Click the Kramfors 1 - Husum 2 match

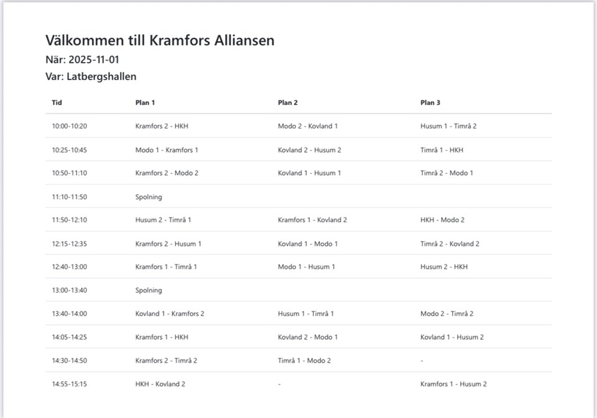(453, 384)
